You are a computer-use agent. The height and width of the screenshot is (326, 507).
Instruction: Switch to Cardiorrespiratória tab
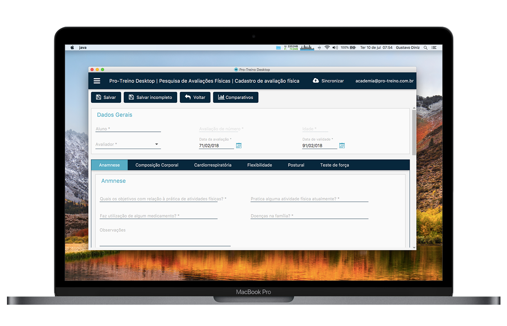coord(213,165)
